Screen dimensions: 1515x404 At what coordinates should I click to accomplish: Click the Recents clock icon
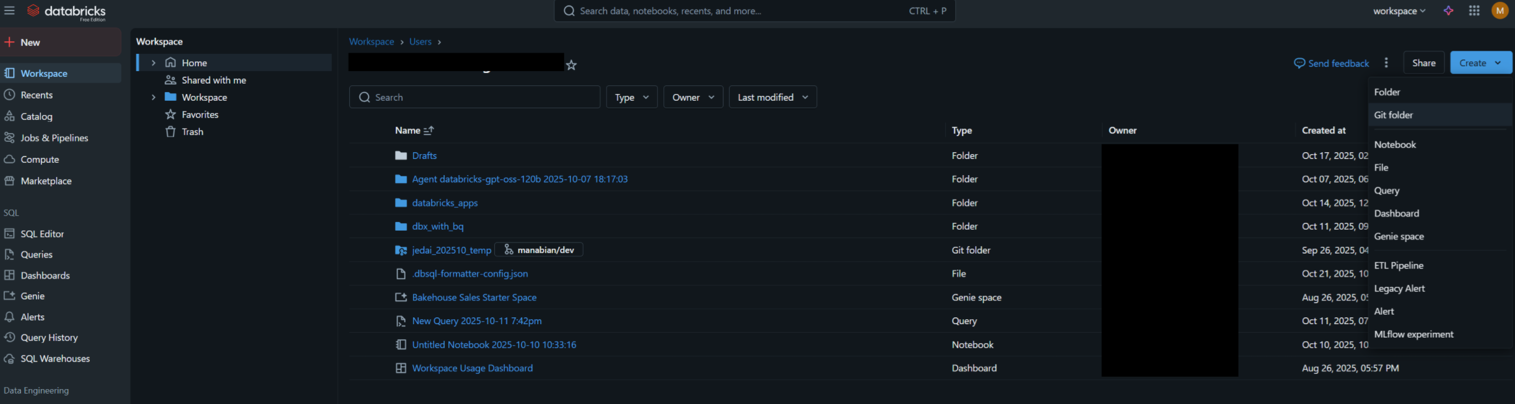[9, 95]
